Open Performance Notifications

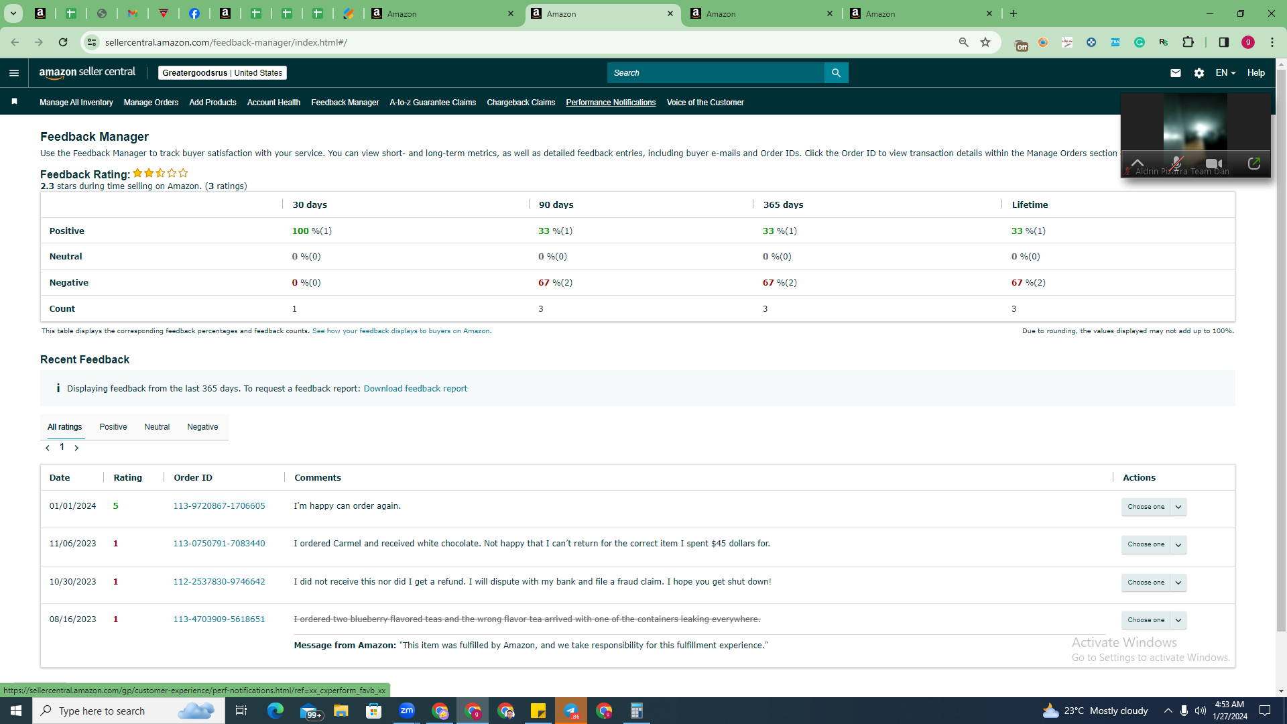click(611, 103)
